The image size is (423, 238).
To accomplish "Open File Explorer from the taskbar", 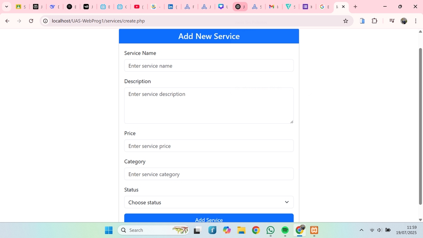I will tap(241, 230).
